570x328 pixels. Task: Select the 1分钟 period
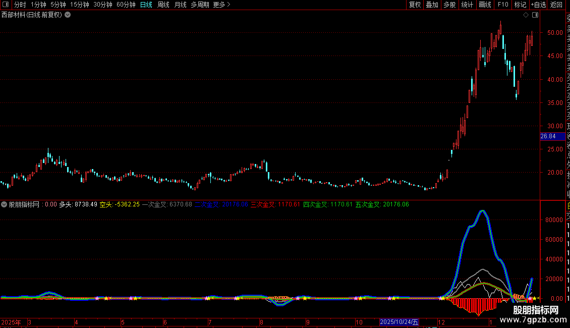(x=38, y=5)
